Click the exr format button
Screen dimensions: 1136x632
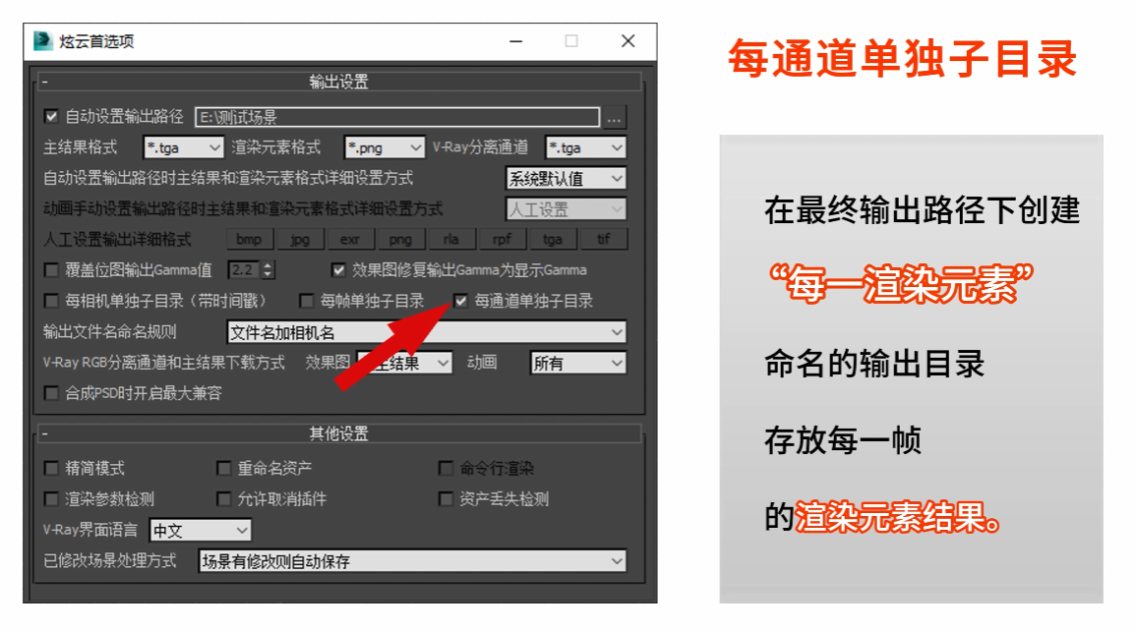click(x=350, y=240)
